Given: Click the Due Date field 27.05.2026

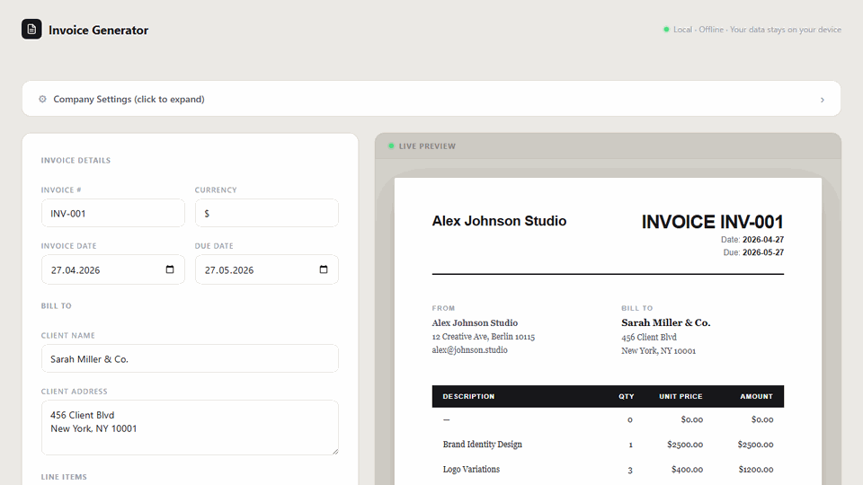Looking at the screenshot, I should tap(266, 269).
